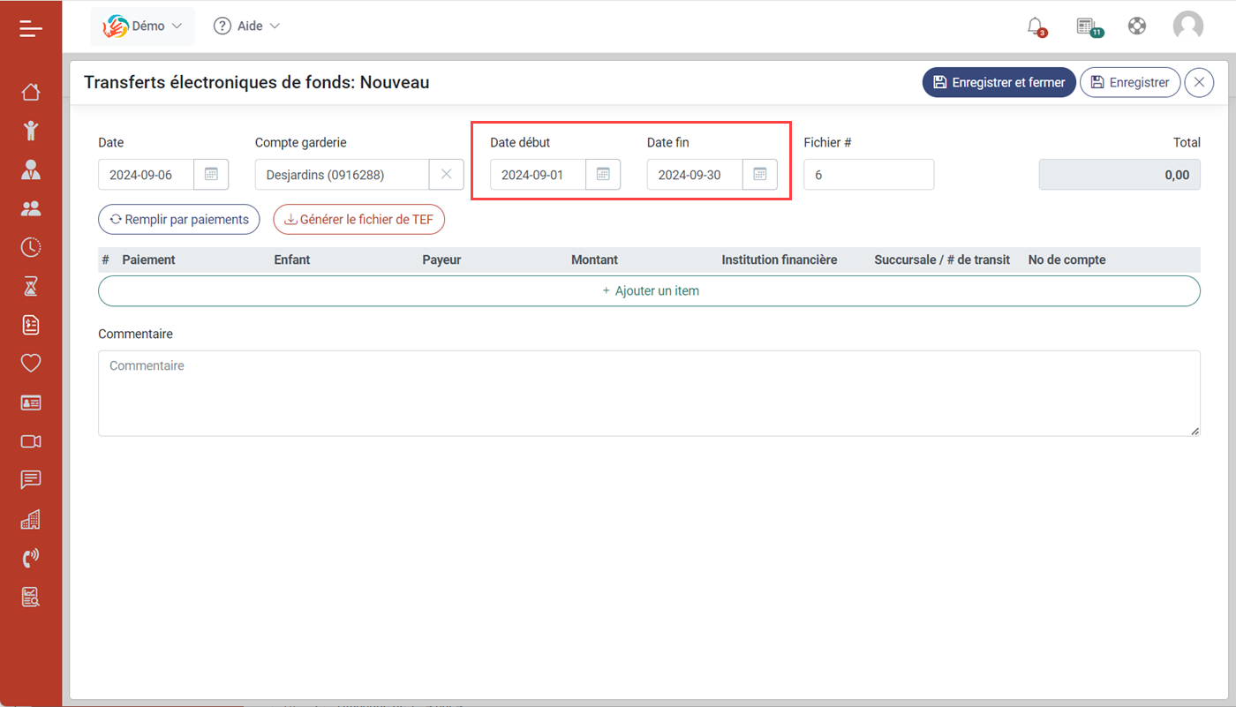Click the Succursale / # de transit header

(x=942, y=259)
